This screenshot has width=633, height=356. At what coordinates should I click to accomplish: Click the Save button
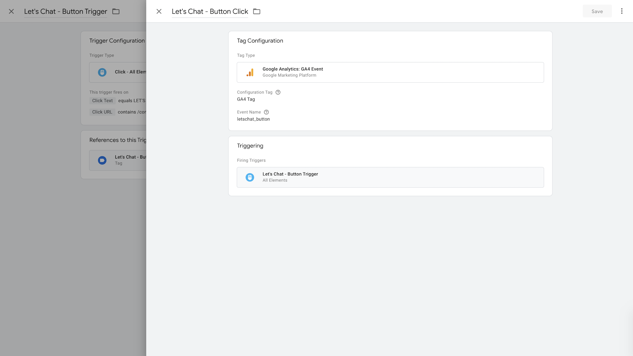point(597,11)
